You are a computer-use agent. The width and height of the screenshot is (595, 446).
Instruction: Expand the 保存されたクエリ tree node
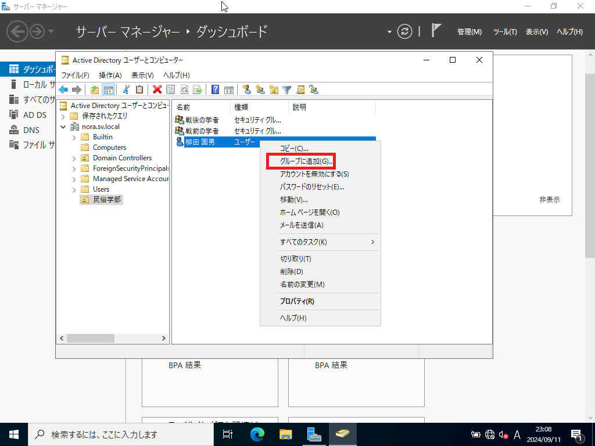pyautogui.click(x=63, y=116)
